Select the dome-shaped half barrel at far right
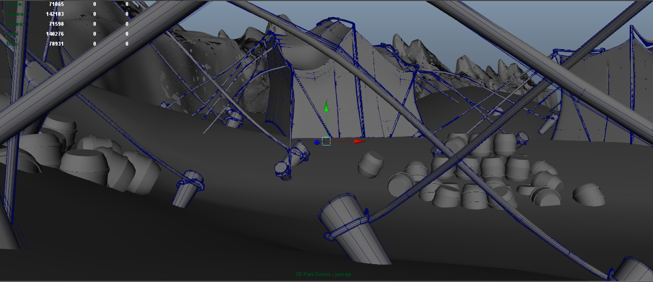The height and width of the screenshot is (282, 653). (x=589, y=194)
